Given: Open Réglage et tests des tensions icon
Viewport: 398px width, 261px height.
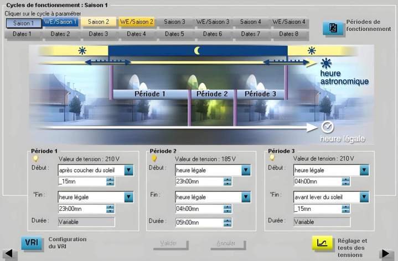Looking at the screenshot, I should pos(322,243).
